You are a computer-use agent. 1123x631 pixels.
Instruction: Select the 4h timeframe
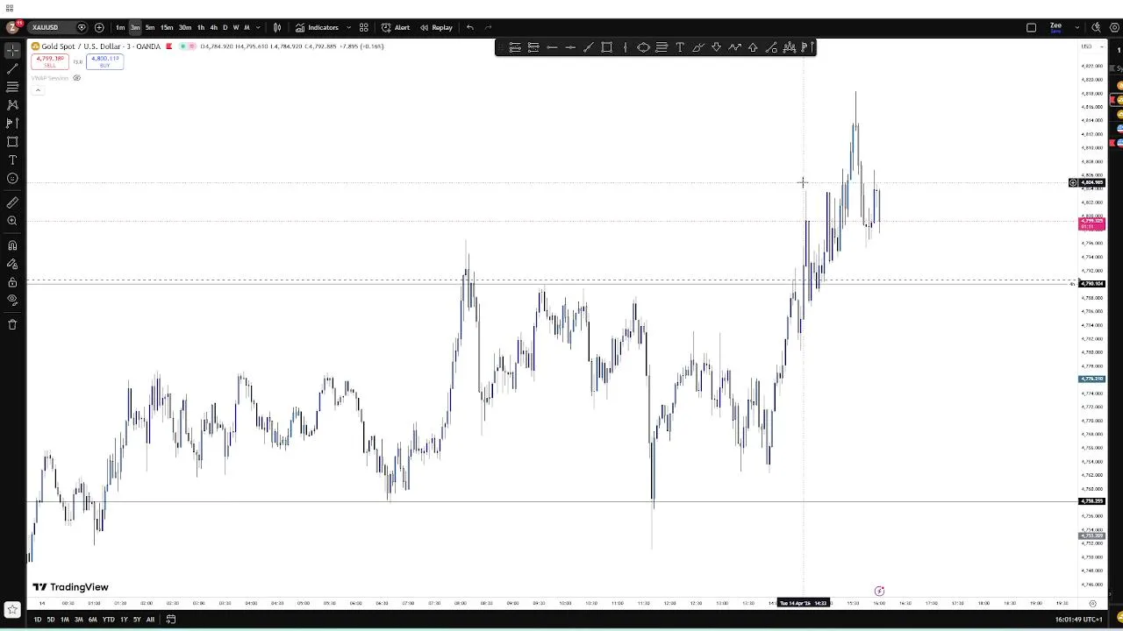click(213, 27)
